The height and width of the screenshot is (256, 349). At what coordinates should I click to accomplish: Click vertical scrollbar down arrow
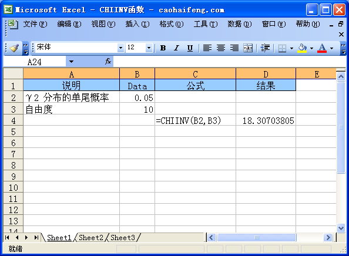(x=341, y=228)
